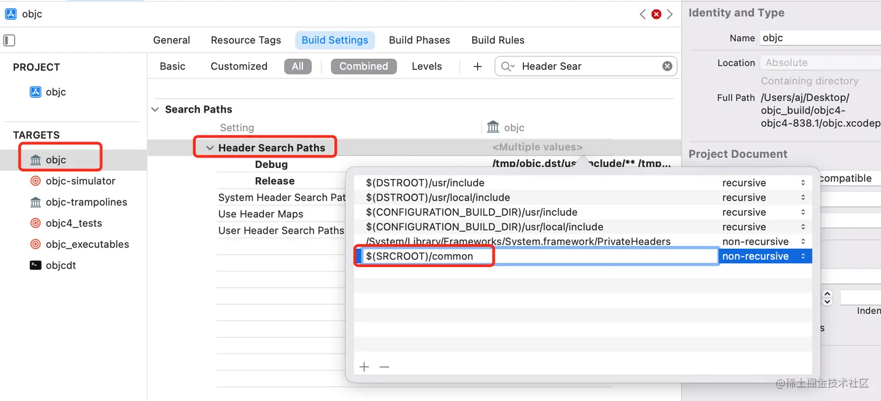Go to the previous issue arrow
The image size is (881, 401).
643,14
